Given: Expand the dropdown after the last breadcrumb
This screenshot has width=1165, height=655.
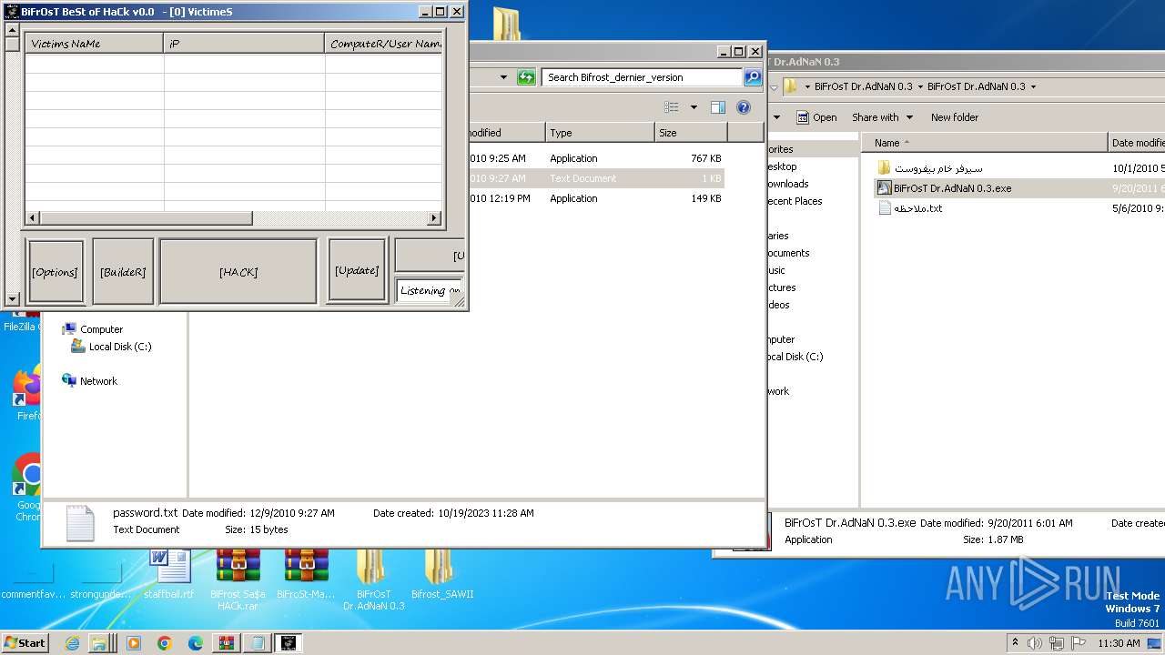Looking at the screenshot, I should point(1033,87).
